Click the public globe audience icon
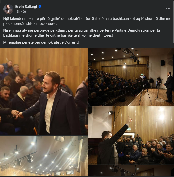 coord(24,12)
